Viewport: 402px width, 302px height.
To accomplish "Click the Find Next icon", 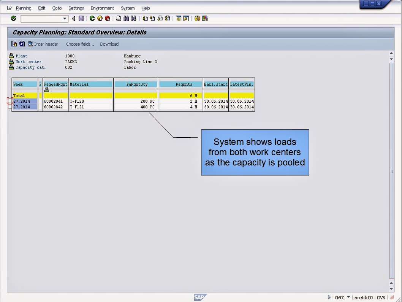I will (134, 18).
